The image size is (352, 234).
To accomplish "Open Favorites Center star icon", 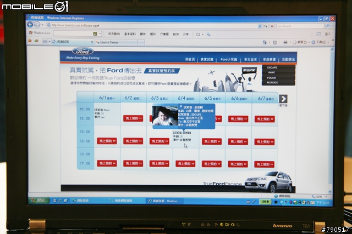I will tap(30, 41).
